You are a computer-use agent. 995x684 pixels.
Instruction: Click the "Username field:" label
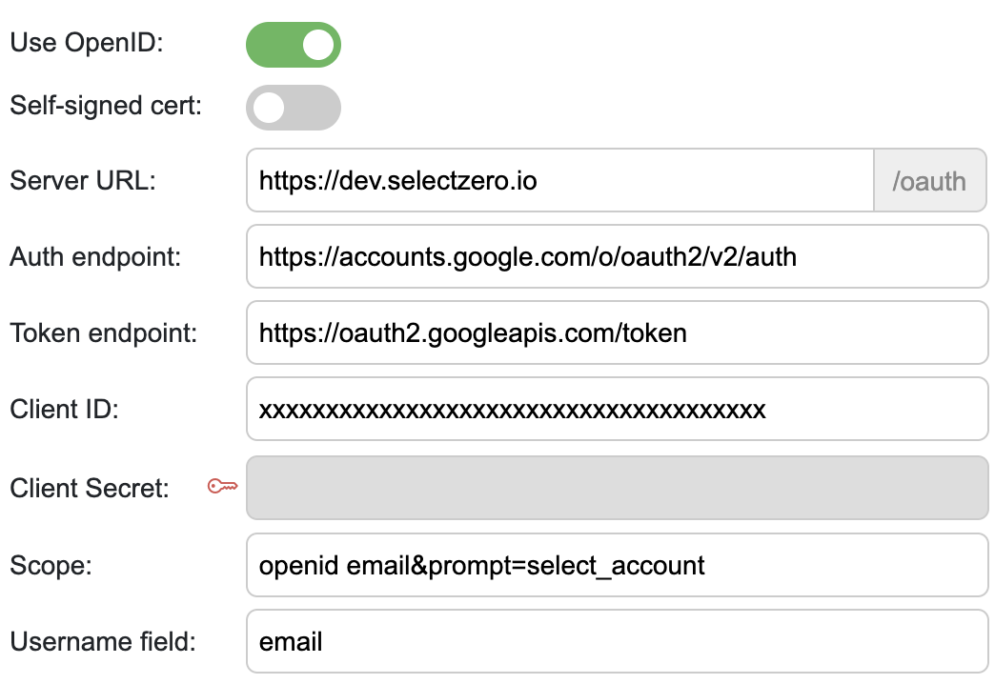coord(103,642)
